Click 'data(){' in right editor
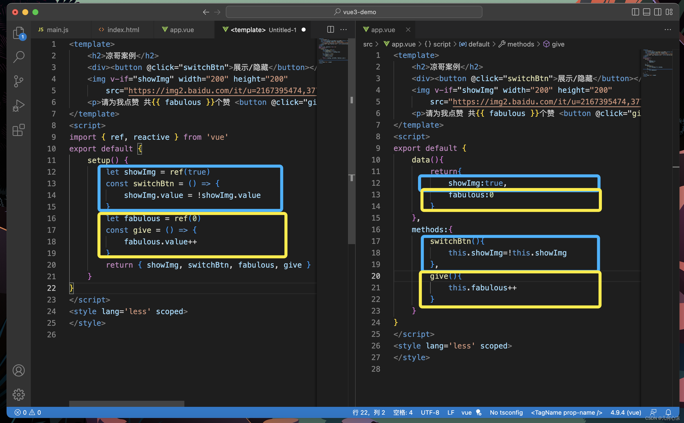684x423 pixels. [427, 160]
